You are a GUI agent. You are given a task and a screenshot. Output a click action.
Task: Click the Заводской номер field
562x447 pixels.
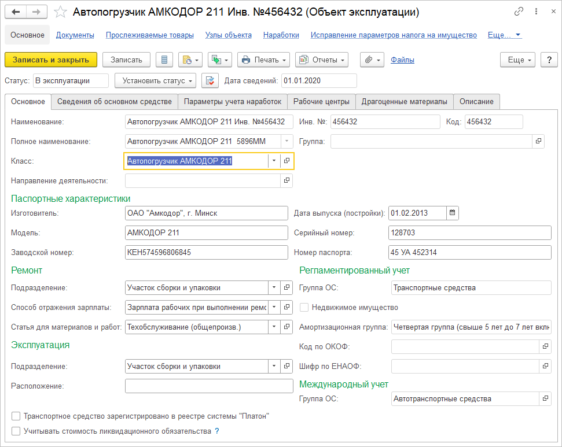coord(207,253)
